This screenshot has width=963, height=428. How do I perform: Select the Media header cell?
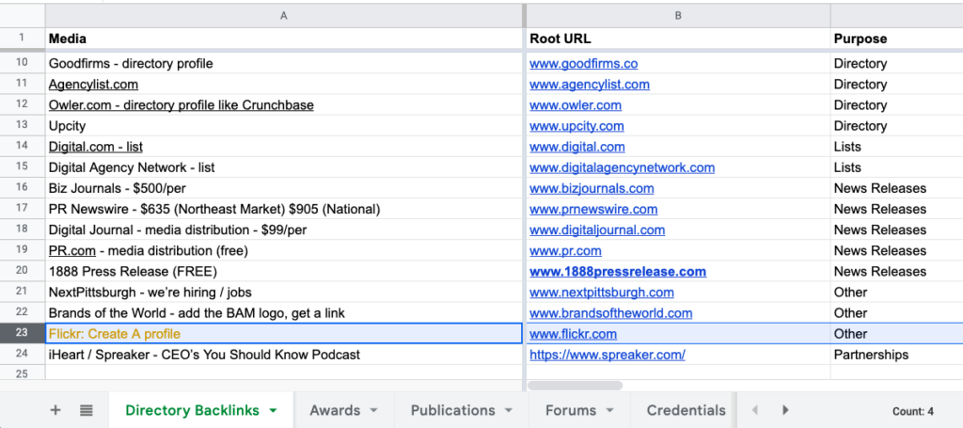[x=284, y=39]
